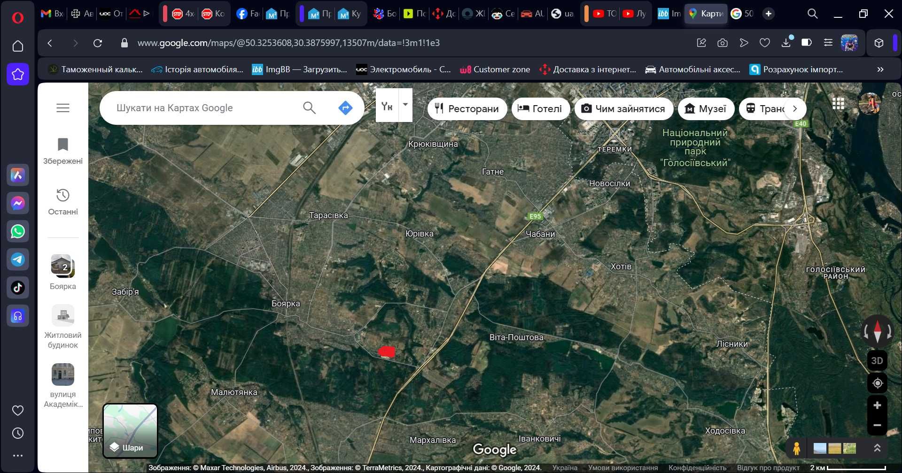Filter by Чим зайнятися chip
Screen dimensions: 902x473
624,109
